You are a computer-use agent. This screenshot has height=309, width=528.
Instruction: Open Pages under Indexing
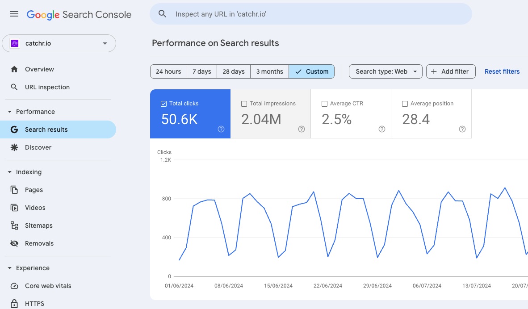pos(58,190)
